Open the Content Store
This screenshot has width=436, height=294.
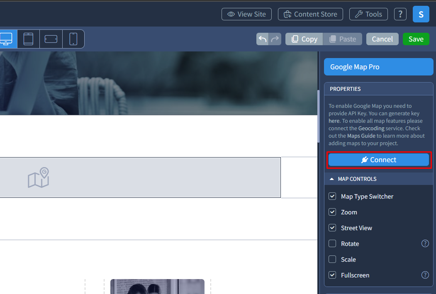[x=310, y=14]
